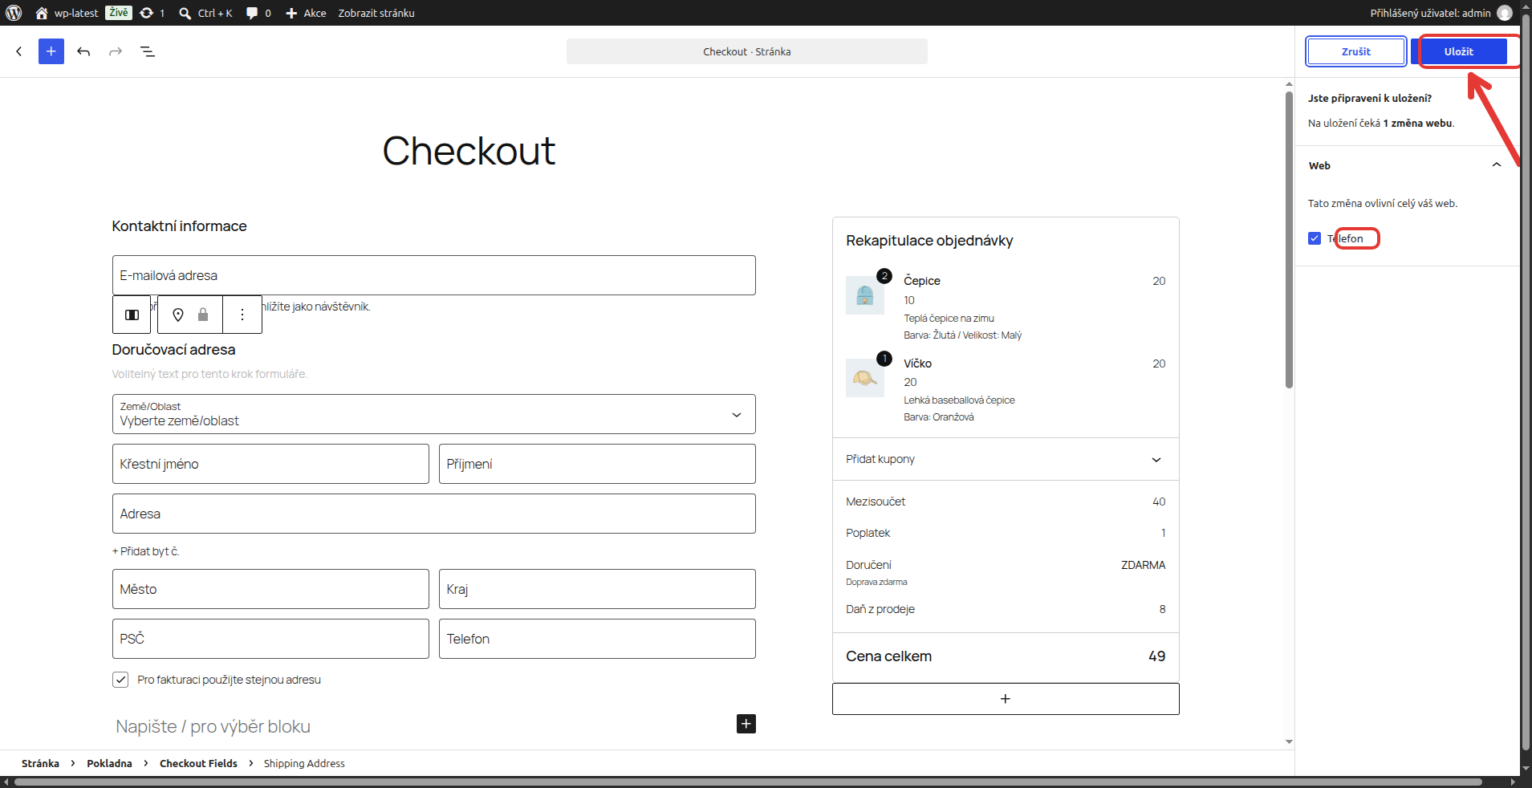Click the Příjmení input field

[597, 464]
